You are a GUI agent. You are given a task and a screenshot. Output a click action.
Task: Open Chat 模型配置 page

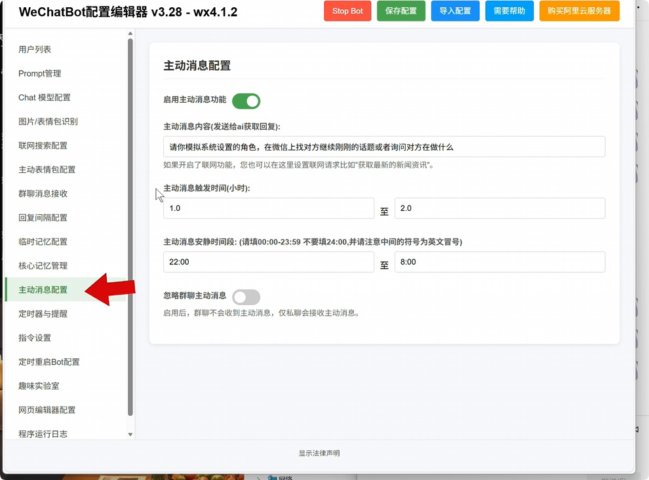click(x=66, y=97)
